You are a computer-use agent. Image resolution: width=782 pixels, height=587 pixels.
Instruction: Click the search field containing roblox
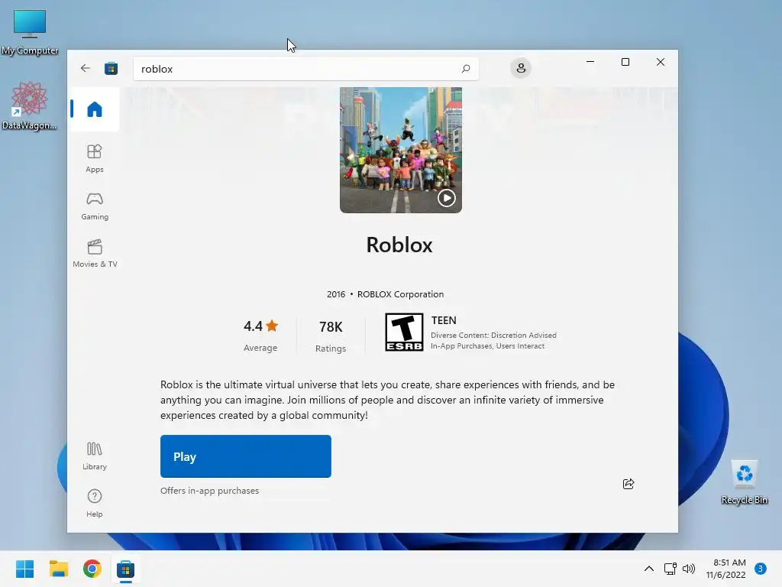pyautogui.click(x=305, y=69)
